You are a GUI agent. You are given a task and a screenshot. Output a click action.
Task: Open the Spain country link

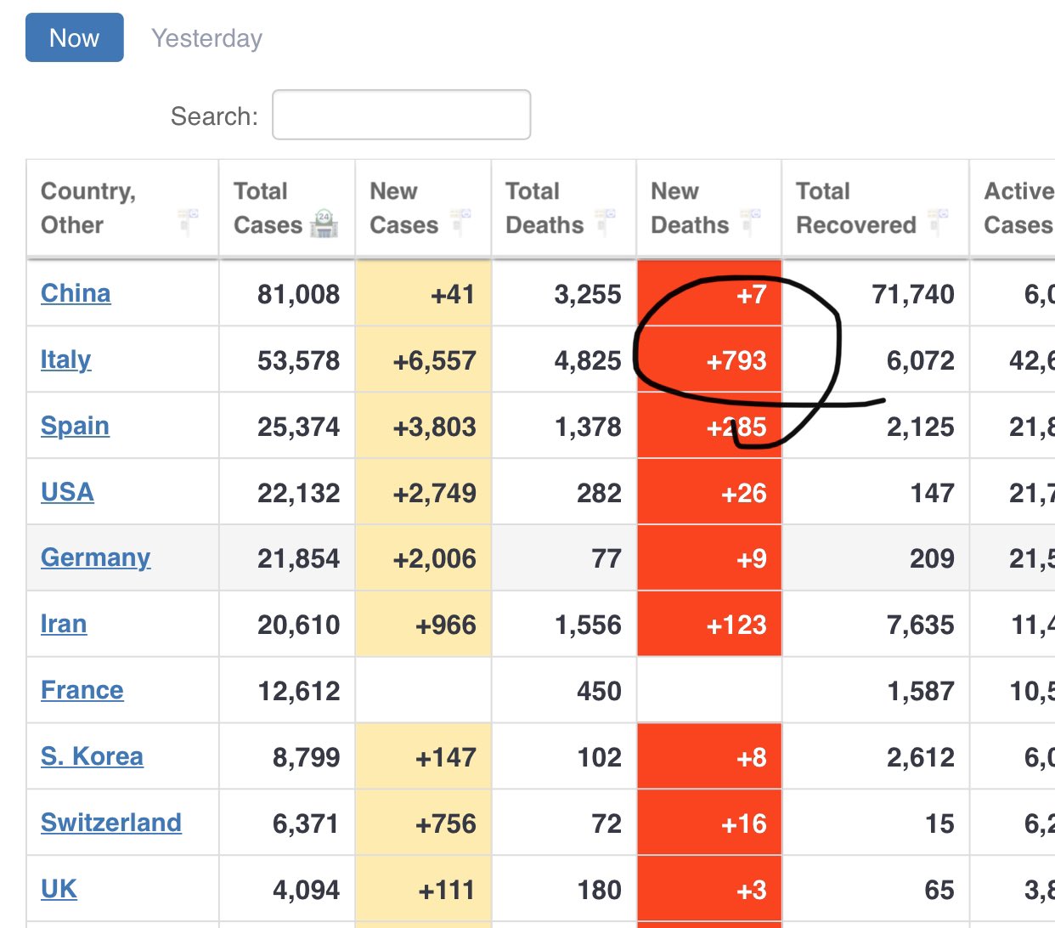(x=75, y=426)
